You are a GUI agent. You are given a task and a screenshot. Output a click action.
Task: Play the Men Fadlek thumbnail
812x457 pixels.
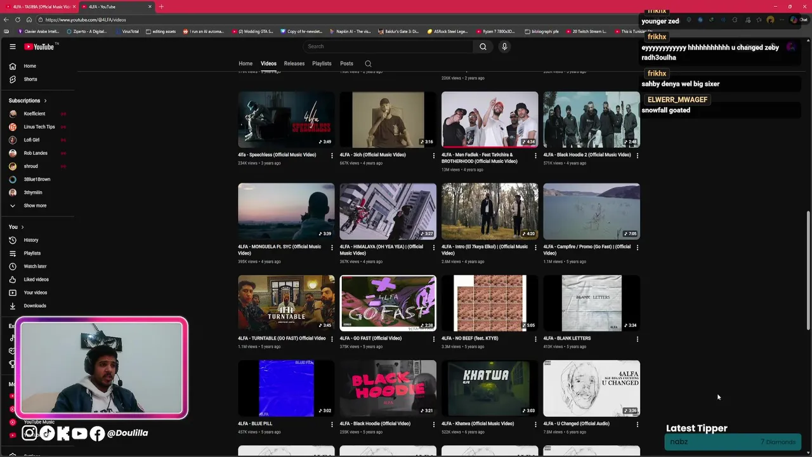[490, 119]
